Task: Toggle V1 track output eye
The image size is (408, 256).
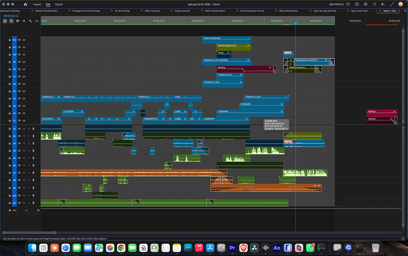Action: pos(24,121)
